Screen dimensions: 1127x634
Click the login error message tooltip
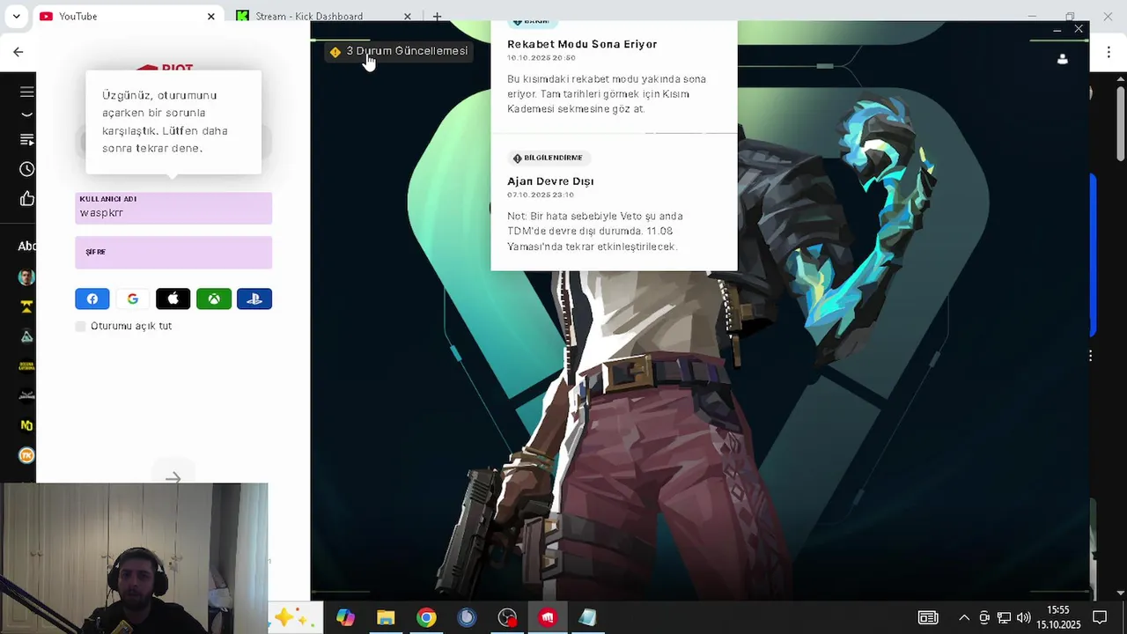click(173, 122)
